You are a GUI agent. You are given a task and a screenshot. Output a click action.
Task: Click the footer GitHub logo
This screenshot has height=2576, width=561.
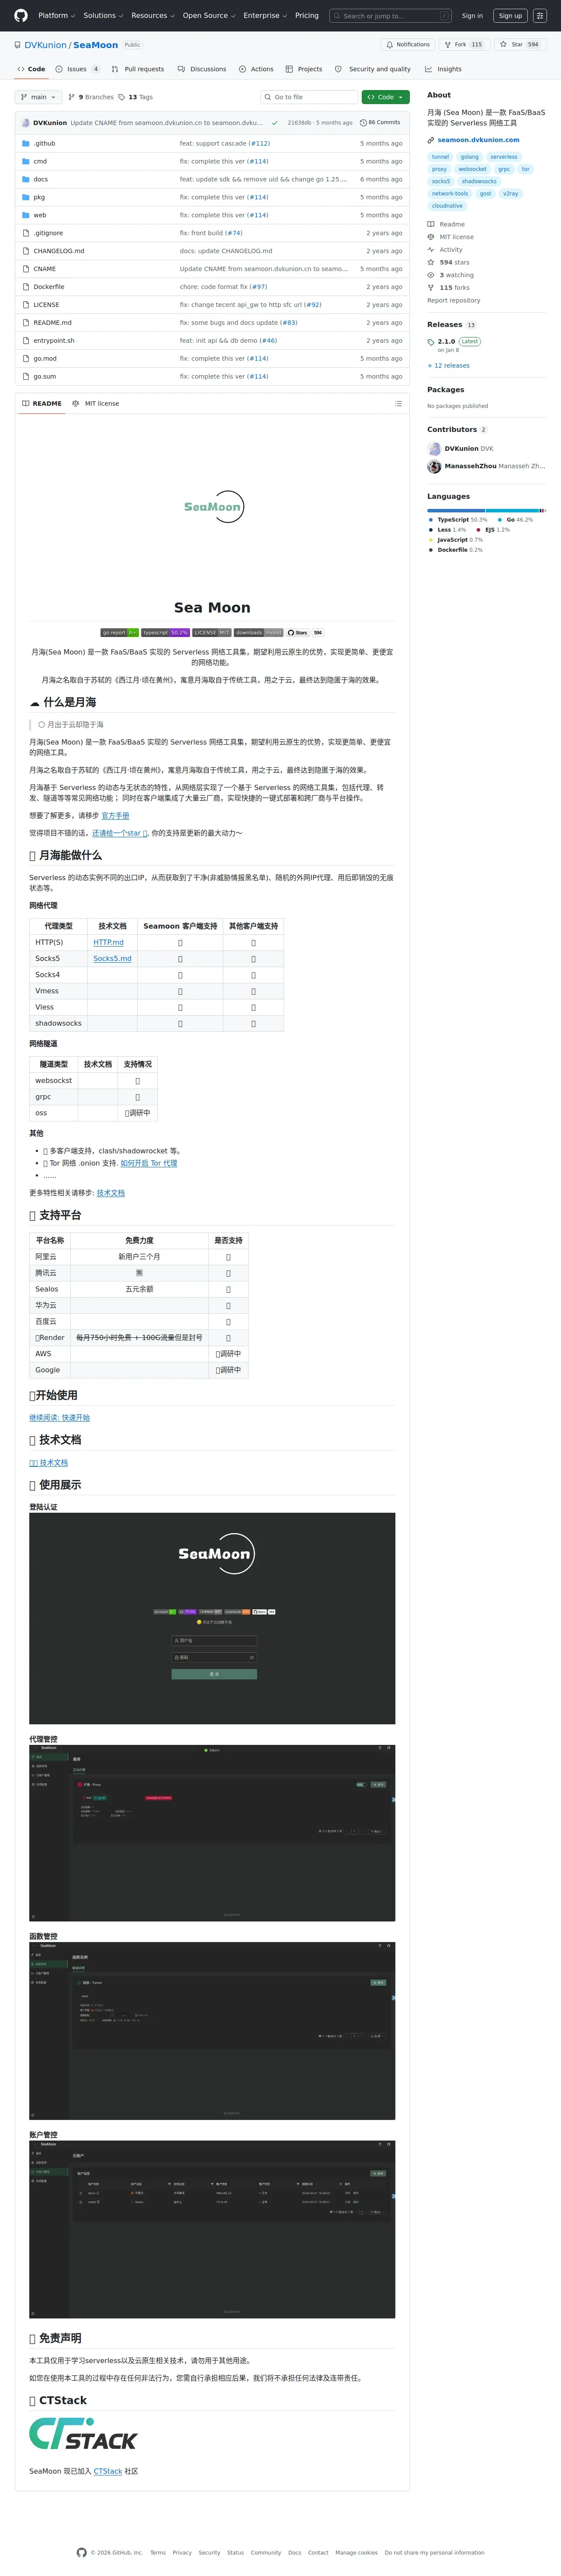coord(82,2552)
